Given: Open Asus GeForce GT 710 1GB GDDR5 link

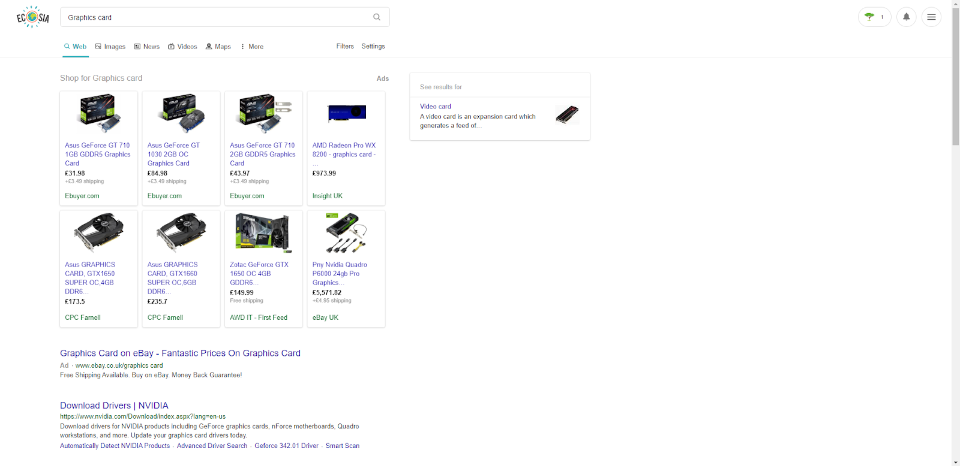Looking at the screenshot, I should coord(98,155).
